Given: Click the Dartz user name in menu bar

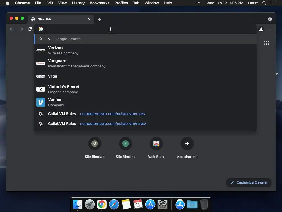Looking at the screenshot, I should (x=253, y=3).
